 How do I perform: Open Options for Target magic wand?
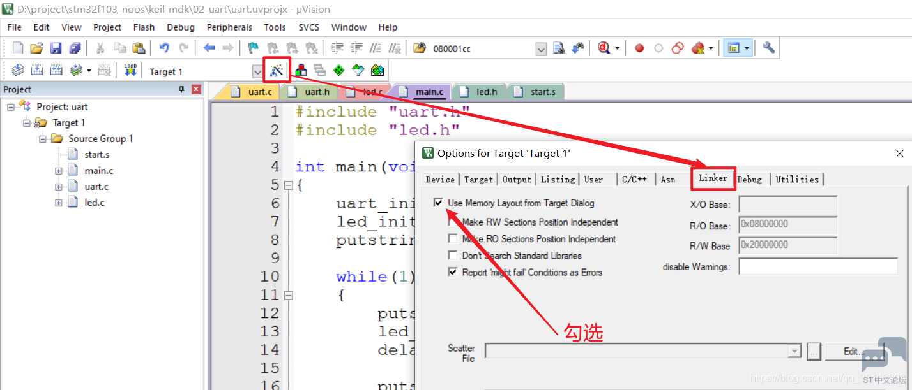click(277, 70)
